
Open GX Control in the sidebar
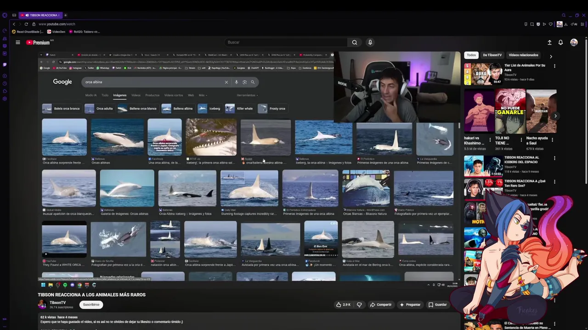coord(5,31)
